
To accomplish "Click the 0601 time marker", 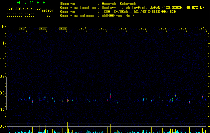I will point(23,29).
